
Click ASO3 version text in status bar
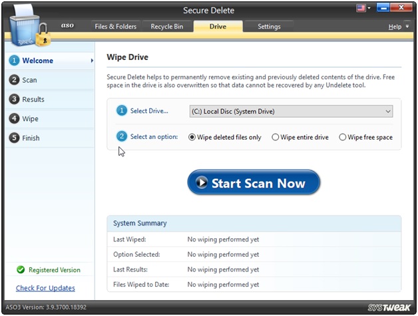tap(46, 307)
